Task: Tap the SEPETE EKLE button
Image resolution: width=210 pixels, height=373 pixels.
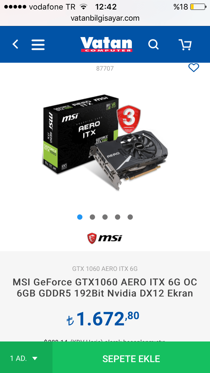Action: click(131, 357)
